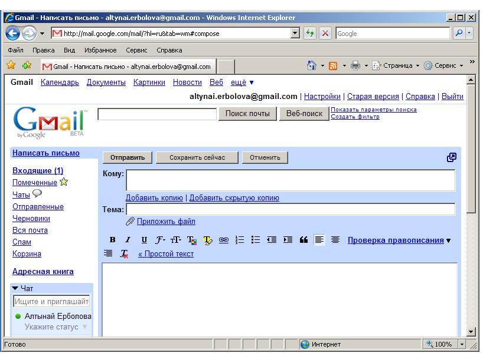This screenshot has height=356, width=483.
Task: Open the text color picker
Action: [x=192, y=240]
